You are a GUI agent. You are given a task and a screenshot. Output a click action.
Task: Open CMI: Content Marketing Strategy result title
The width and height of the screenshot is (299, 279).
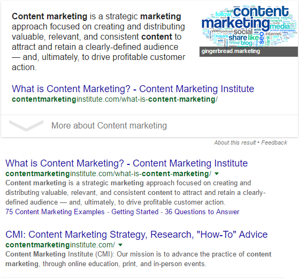136,235
